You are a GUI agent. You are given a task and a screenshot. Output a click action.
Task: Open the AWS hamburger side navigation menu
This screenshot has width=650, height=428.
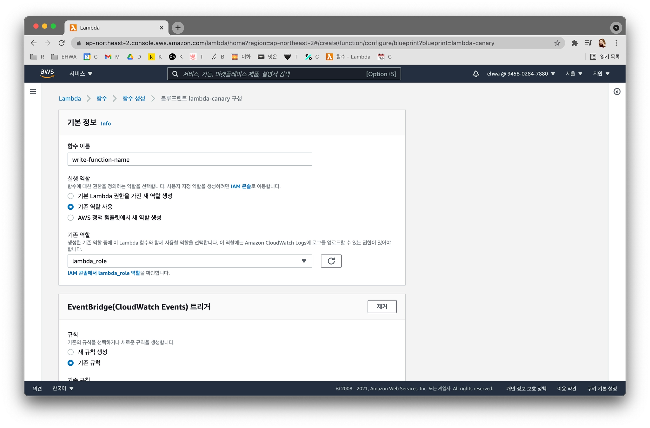coord(33,92)
